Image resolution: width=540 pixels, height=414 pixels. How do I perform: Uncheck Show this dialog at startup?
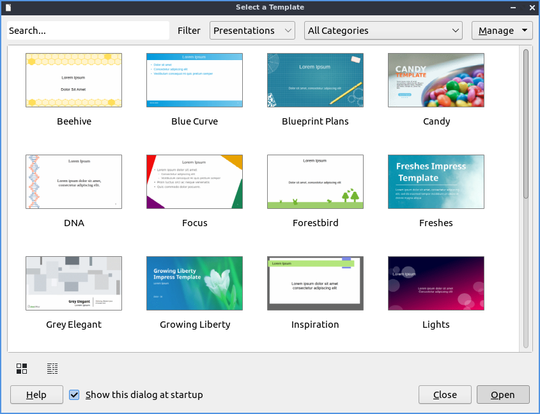point(74,395)
